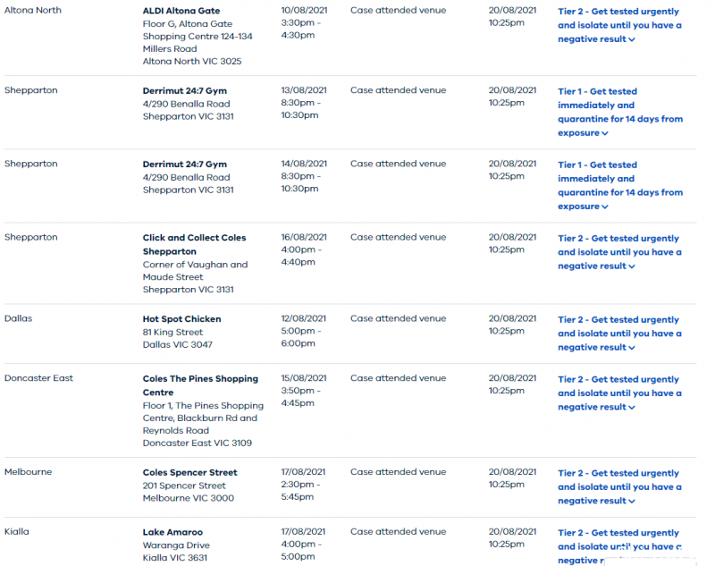Image resolution: width=715 pixels, height=566 pixels.
Task: Click the Doncaster East suburb cell
Action: 38,378
